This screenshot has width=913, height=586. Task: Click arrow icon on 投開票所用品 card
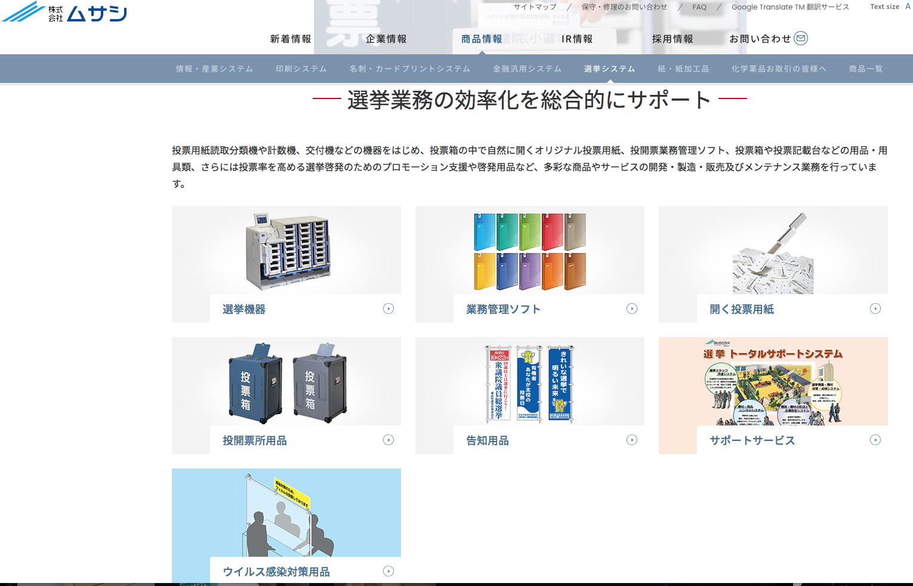[388, 440]
